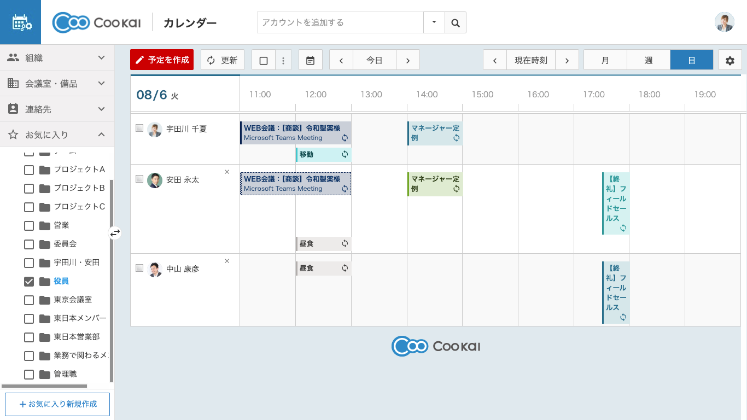This screenshot has height=420, width=747.
Task: Open the settings gear icon
Action: pyautogui.click(x=730, y=60)
